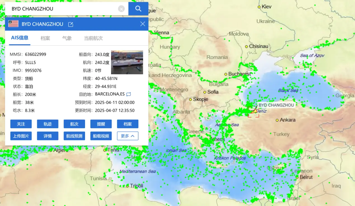Open the ship photo thumbnail
355x206 pixels.
point(127,62)
